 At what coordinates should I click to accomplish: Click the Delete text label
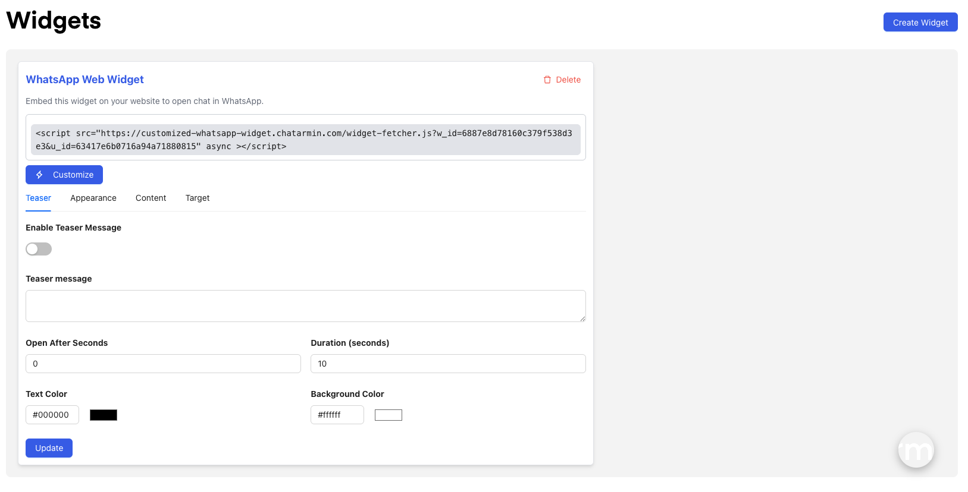568,80
